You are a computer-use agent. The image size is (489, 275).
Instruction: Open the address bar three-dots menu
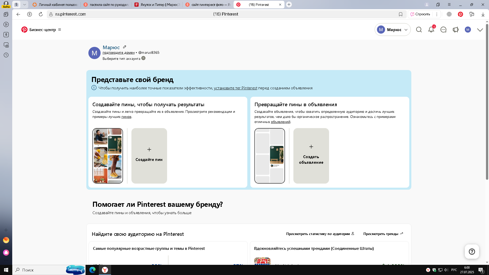click(437, 14)
